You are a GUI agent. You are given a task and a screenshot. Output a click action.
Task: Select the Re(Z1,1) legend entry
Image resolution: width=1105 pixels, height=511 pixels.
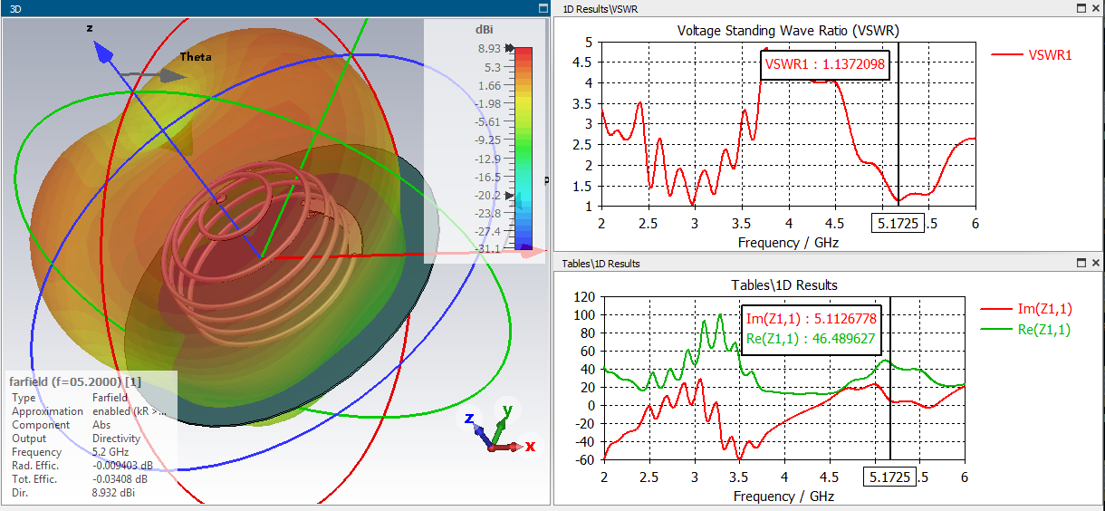(x=1027, y=330)
